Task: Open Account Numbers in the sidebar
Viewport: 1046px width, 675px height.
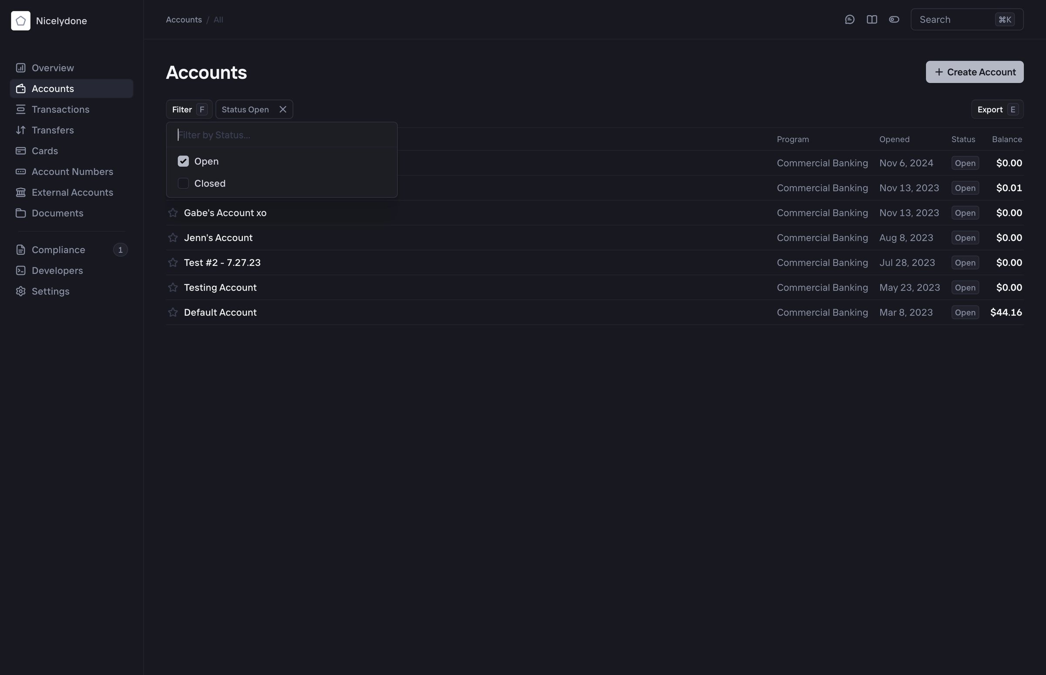Action: pos(71,172)
